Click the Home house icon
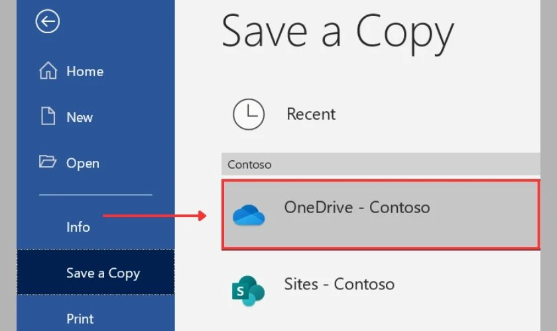Viewport: 557px width, 331px height. click(48, 70)
